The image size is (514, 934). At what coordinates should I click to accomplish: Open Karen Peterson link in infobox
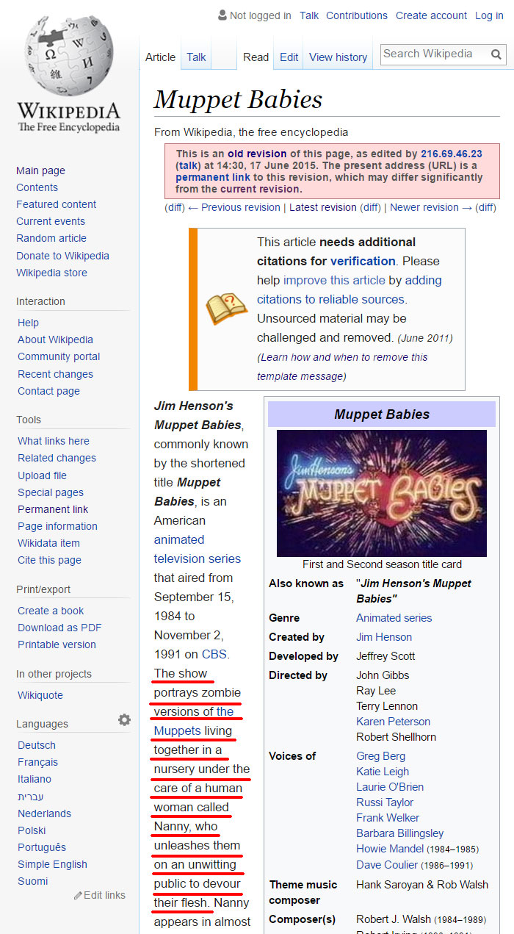394,722
